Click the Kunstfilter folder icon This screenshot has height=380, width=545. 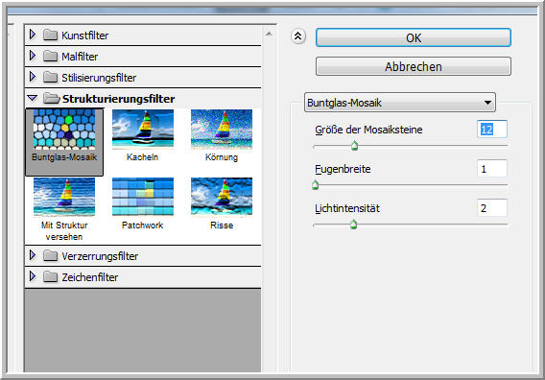(51, 35)
